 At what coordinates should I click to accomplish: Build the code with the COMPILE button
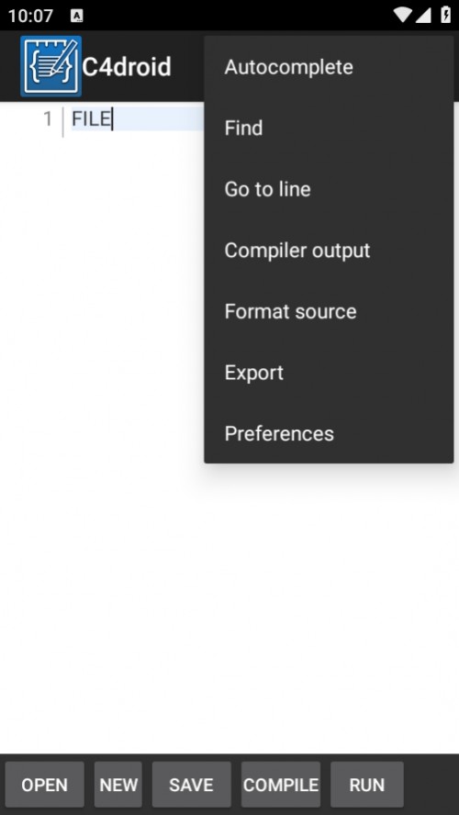pos(281,785)
